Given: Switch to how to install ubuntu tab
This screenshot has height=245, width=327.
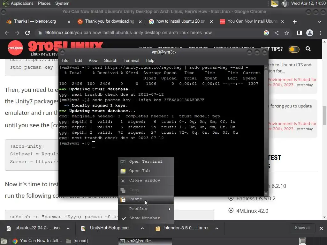Looking at the screenshot, I should (x=181, y=21).
